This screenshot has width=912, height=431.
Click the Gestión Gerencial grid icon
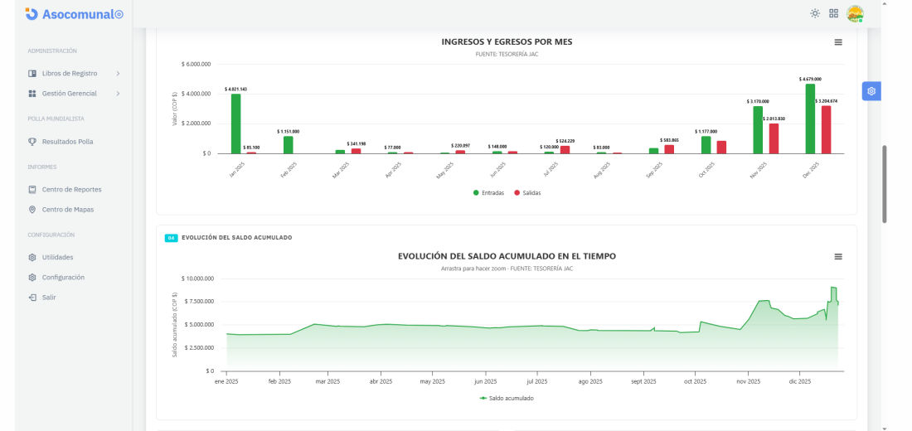pyautogui.click(x=32, y=93)
